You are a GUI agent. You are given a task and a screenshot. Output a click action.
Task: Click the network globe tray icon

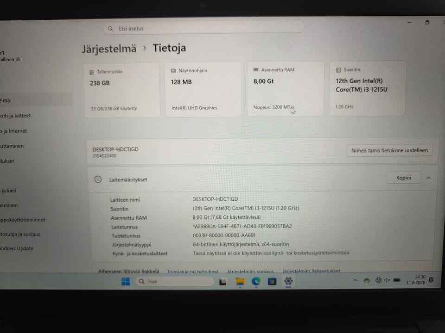coord(378,280)
